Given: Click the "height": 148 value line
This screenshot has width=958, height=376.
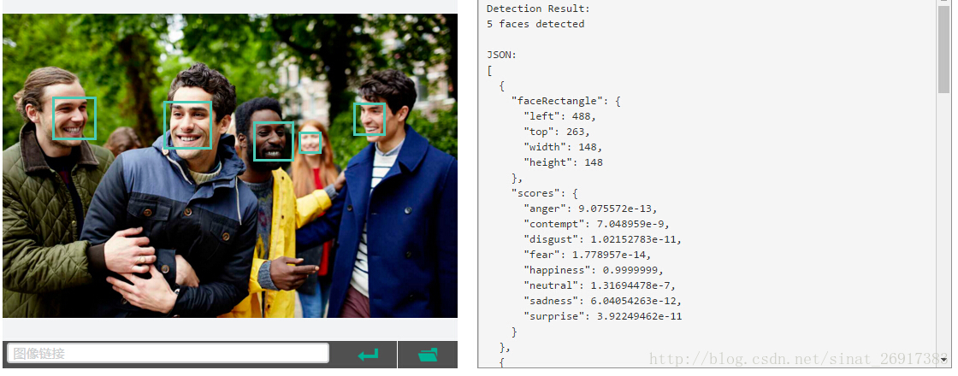Looking at the screenshot, I should (563, 162).
